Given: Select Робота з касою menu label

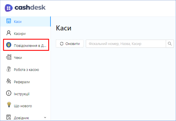Looking at the screenshot, I should (26, 70).
